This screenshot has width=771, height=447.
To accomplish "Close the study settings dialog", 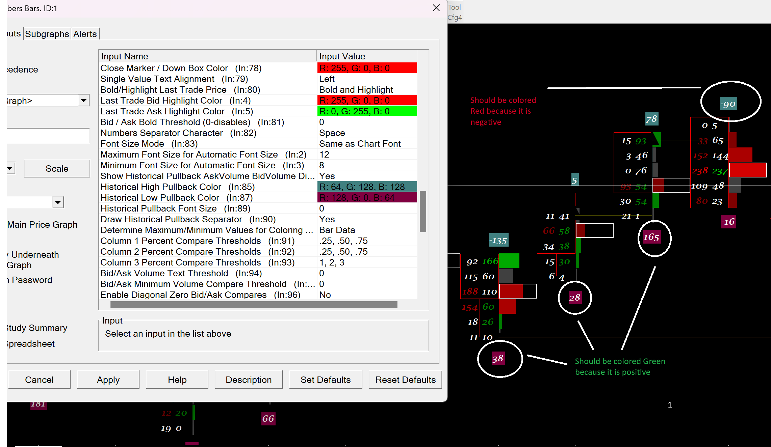I will coord(436,8).
